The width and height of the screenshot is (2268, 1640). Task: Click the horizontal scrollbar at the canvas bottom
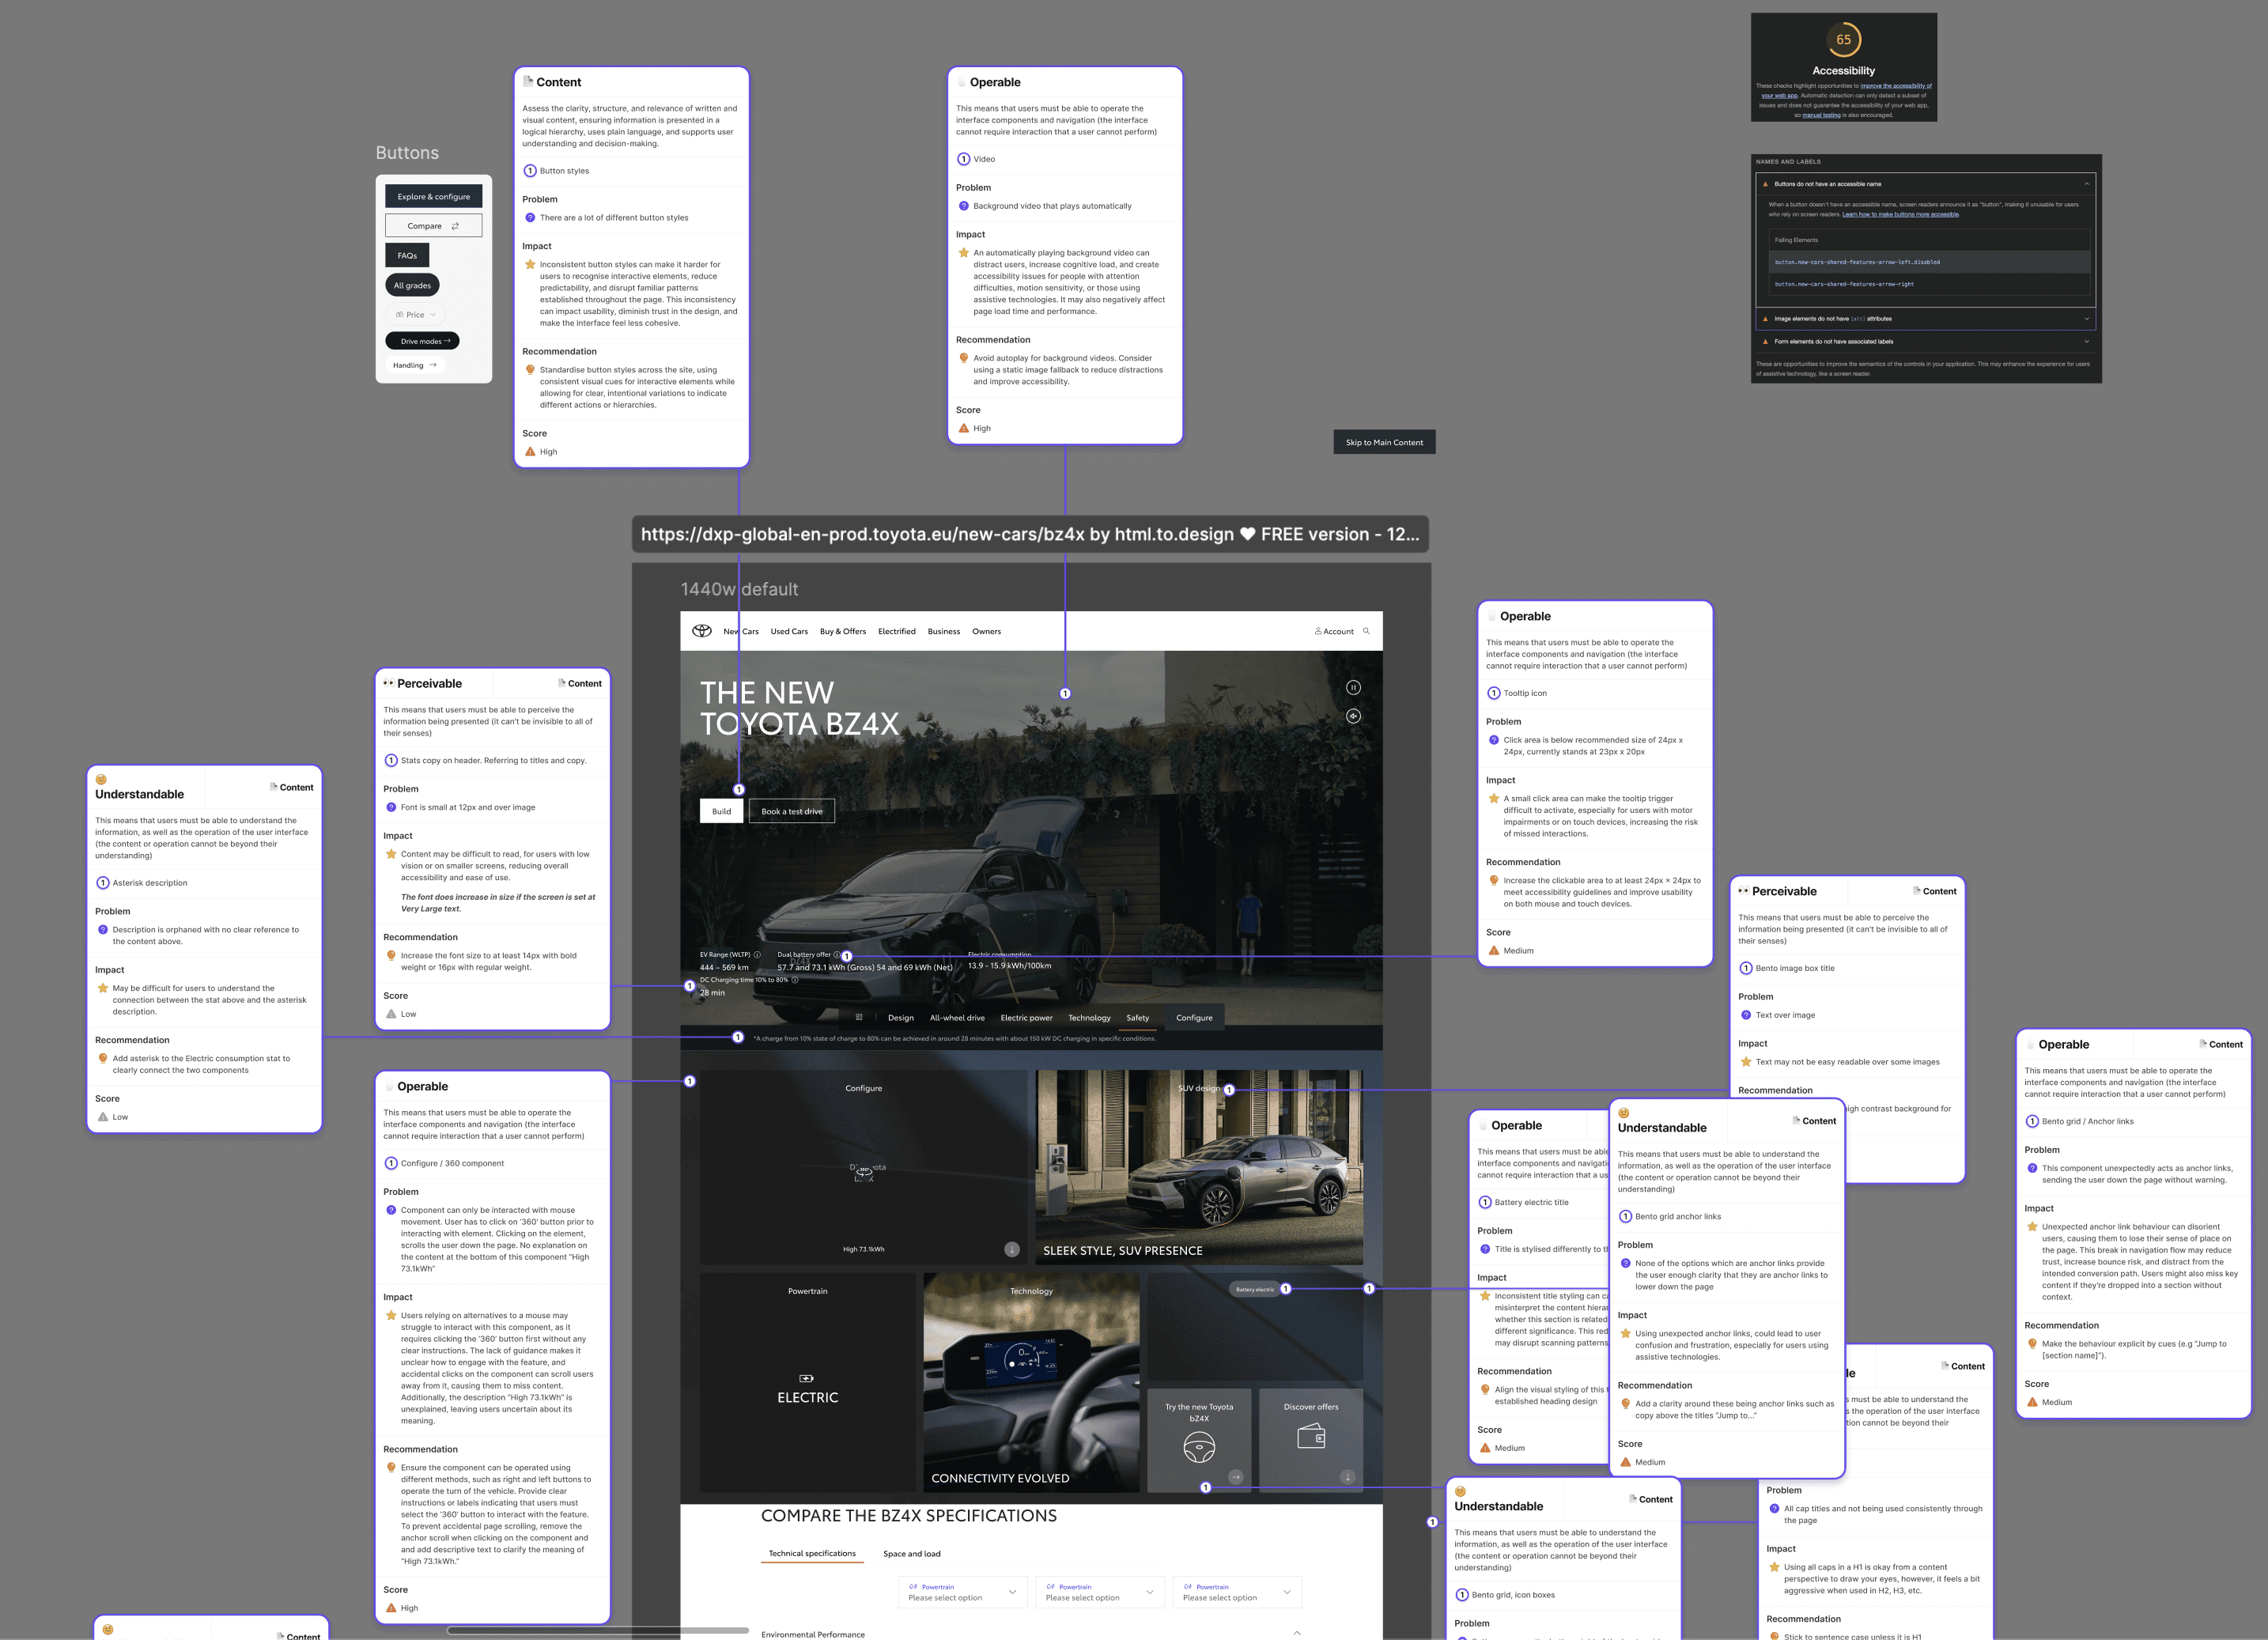(597, 1630)
